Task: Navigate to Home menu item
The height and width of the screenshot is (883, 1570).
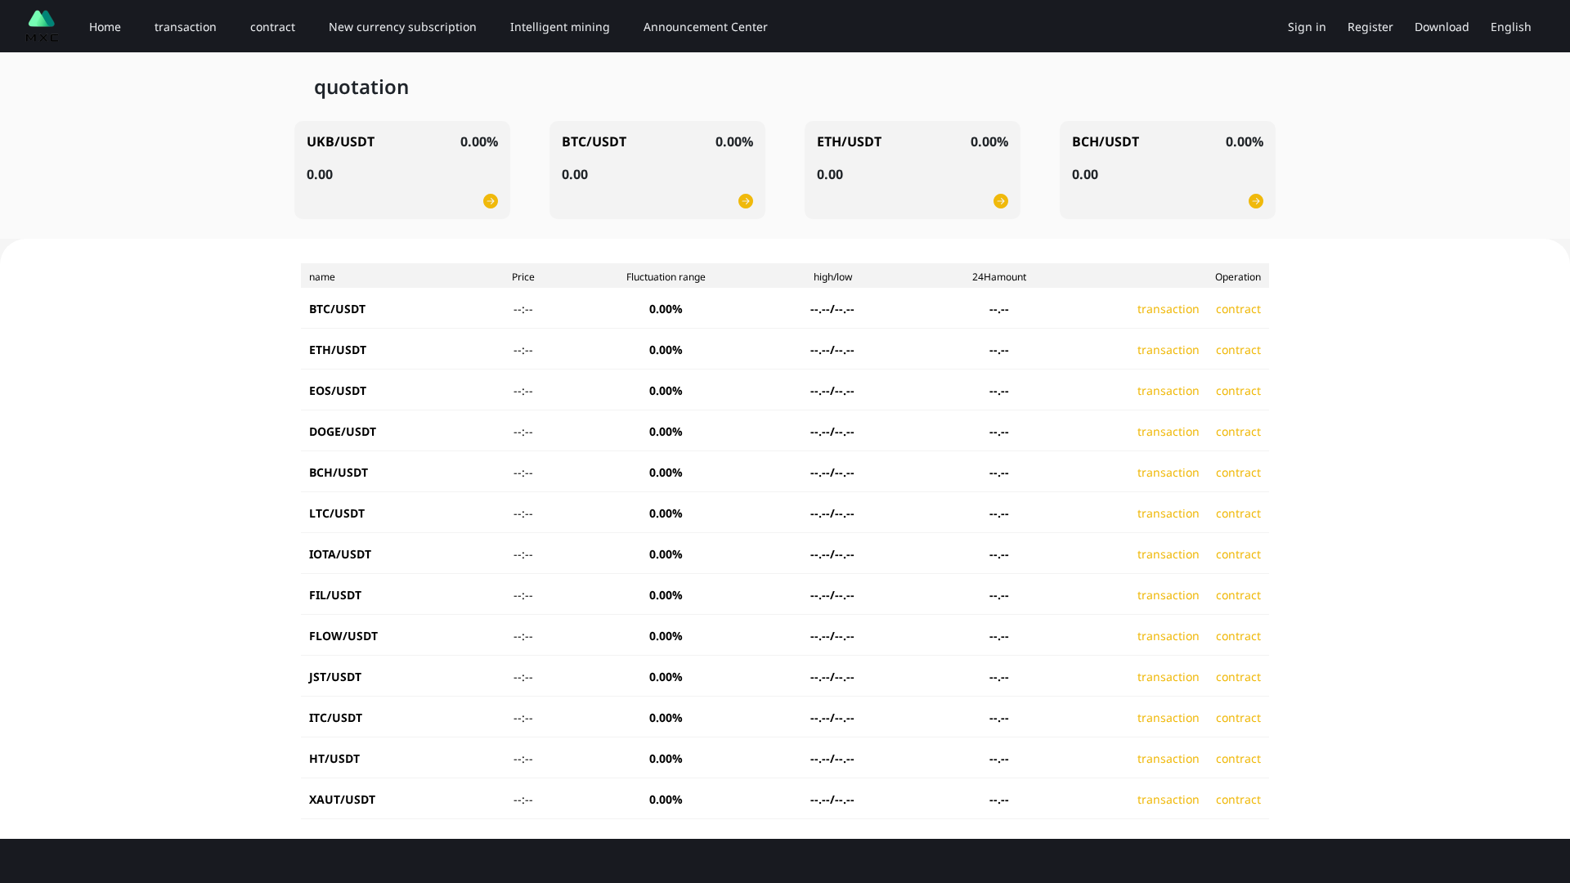Action: (105, 26)
